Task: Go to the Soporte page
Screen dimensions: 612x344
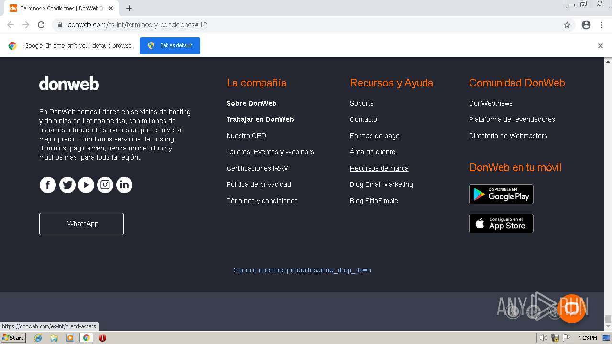Action: (x=362, y=103)
